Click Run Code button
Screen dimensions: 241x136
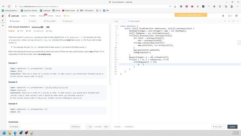pos(218,127)
